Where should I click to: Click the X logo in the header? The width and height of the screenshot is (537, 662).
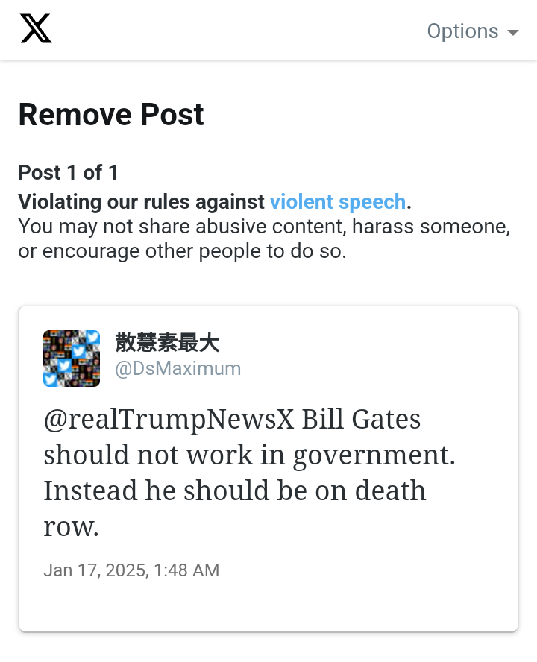tap(36, 29)
